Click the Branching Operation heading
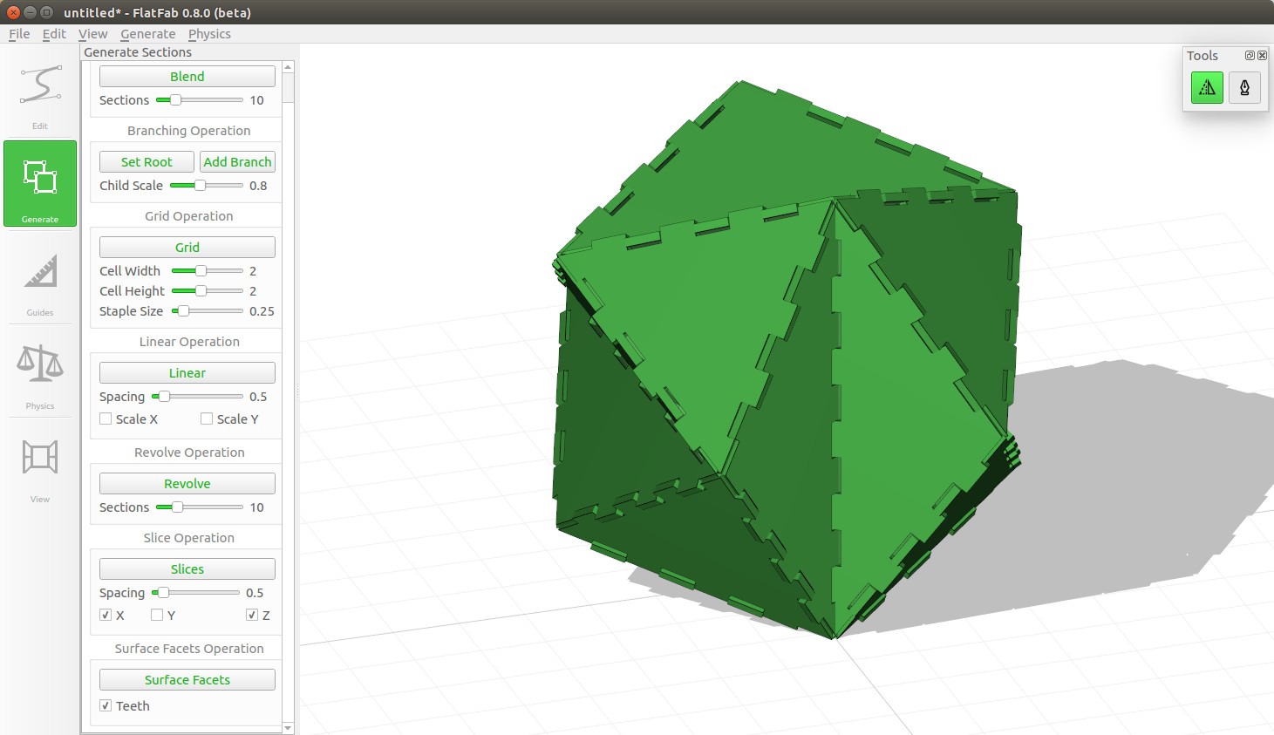Viewport: 1274px width, 735px height. pos(189,131)
